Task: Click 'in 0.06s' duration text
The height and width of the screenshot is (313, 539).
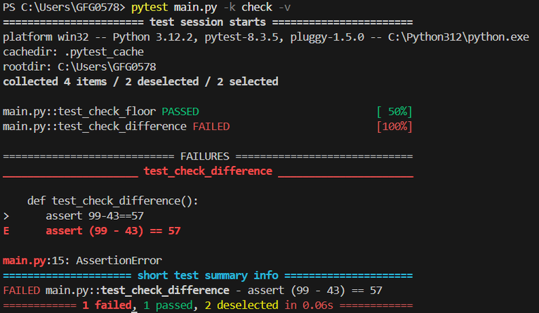Action: point(309,305)
